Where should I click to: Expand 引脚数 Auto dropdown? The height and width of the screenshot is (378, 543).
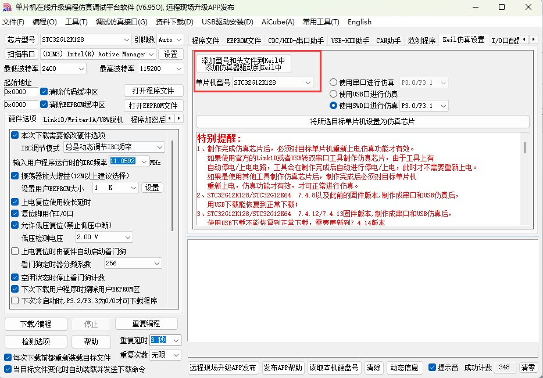tap(179, 39)
